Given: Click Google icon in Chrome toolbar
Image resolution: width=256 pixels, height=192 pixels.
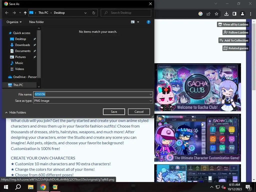Looking at the screenshot, I should click(200, 14).
